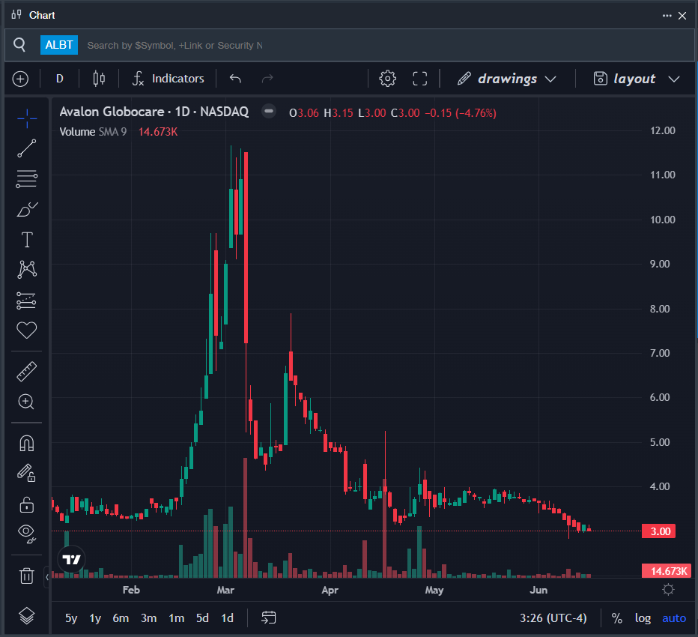This screenshot has width=698, height=637.
Task: Open the go to date calendar icon
Action: [268, 618]
